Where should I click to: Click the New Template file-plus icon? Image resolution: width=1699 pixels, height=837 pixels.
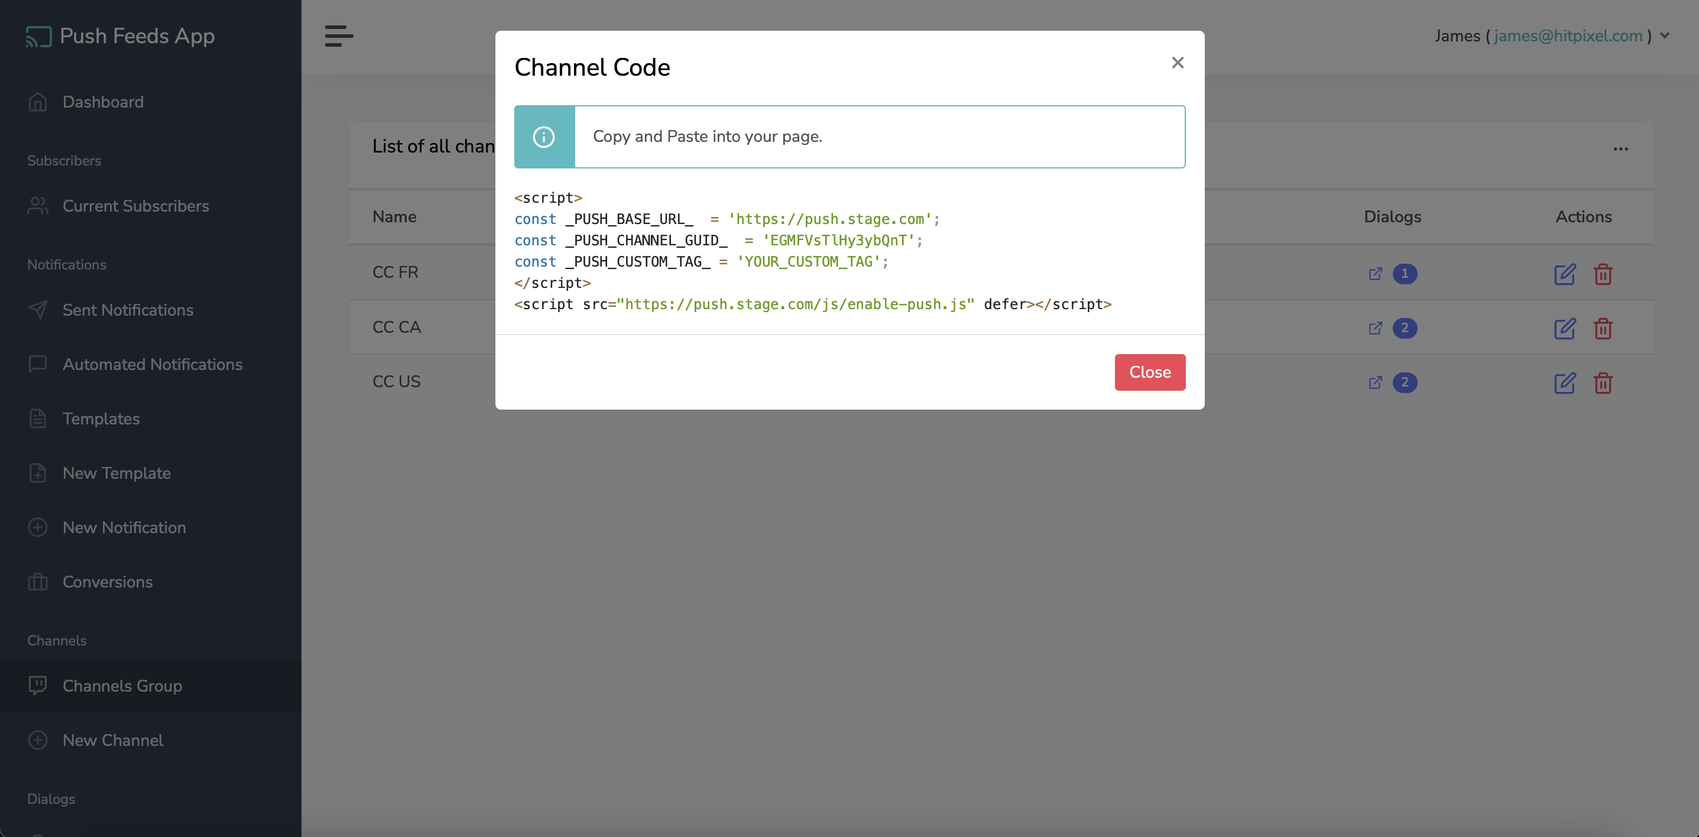coord(38,473)
